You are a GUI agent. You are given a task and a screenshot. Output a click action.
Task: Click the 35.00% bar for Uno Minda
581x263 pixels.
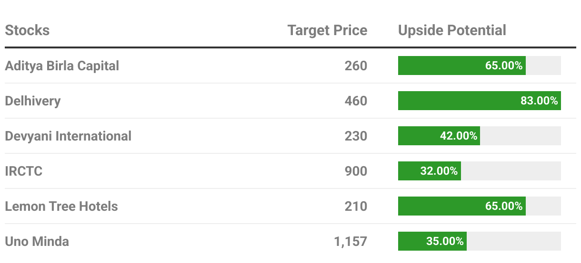432,241
